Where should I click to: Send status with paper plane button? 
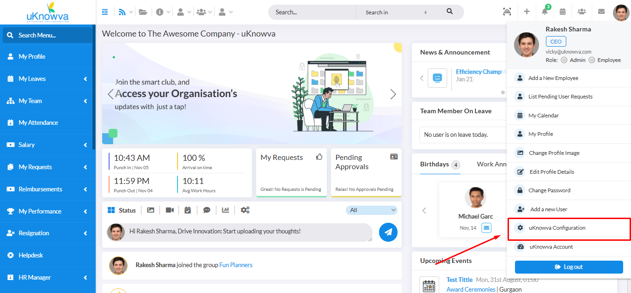pos(388,232)
